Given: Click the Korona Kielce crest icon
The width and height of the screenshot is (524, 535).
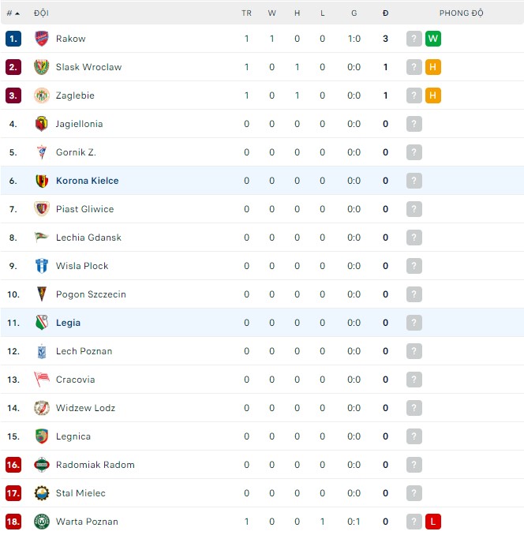Looking at the screenshot, I should pos(42,181).
